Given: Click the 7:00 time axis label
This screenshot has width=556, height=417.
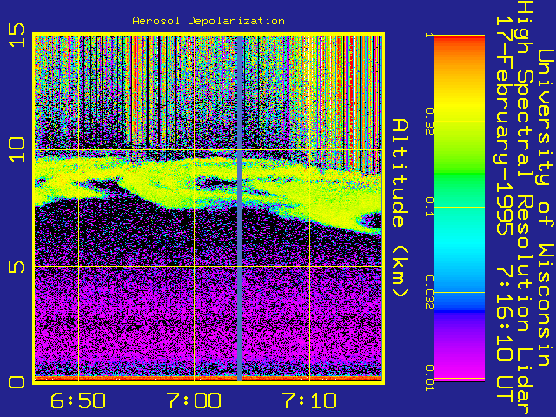Looking at the screenshot, I should 194,400.
